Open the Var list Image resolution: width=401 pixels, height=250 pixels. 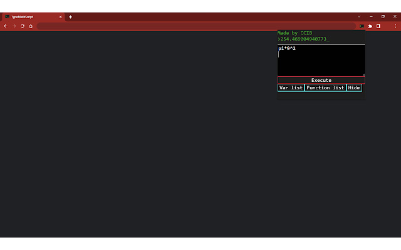point(291,87)
